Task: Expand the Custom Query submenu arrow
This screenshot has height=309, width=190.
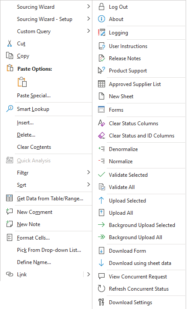Action: 88,31
